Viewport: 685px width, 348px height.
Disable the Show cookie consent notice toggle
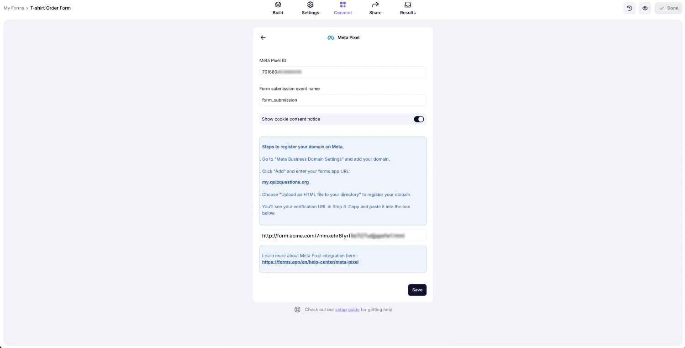pos(418,119)
